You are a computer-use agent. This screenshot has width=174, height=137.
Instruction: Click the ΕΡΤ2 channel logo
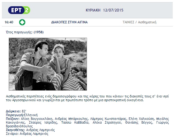point(19,10)
